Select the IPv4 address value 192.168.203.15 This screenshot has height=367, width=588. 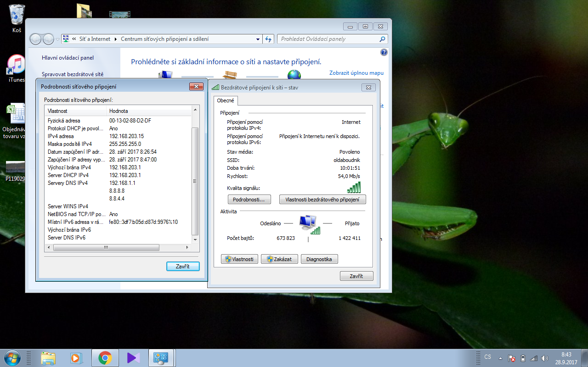126,136
